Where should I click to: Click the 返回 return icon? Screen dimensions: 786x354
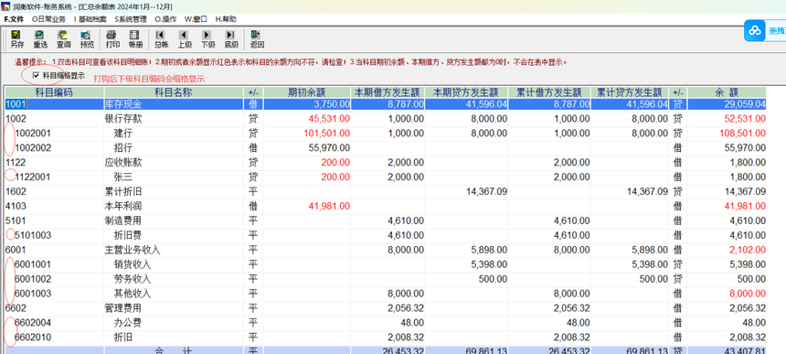coord(257,39)
